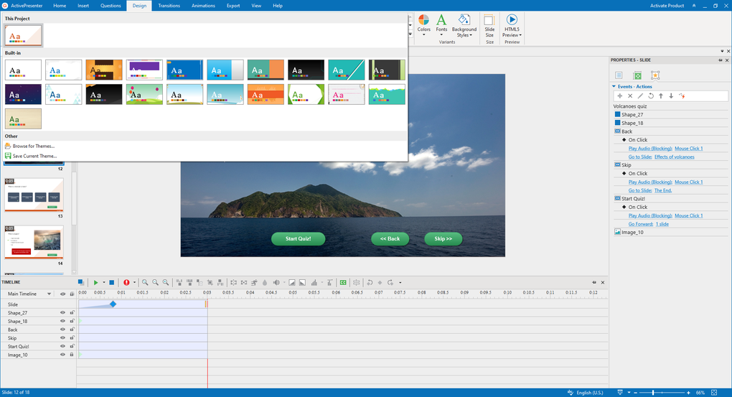Click the reset arrow icon in Events toolbar
The height and width of the screenshot is (397, 732).
click(651, 95)
